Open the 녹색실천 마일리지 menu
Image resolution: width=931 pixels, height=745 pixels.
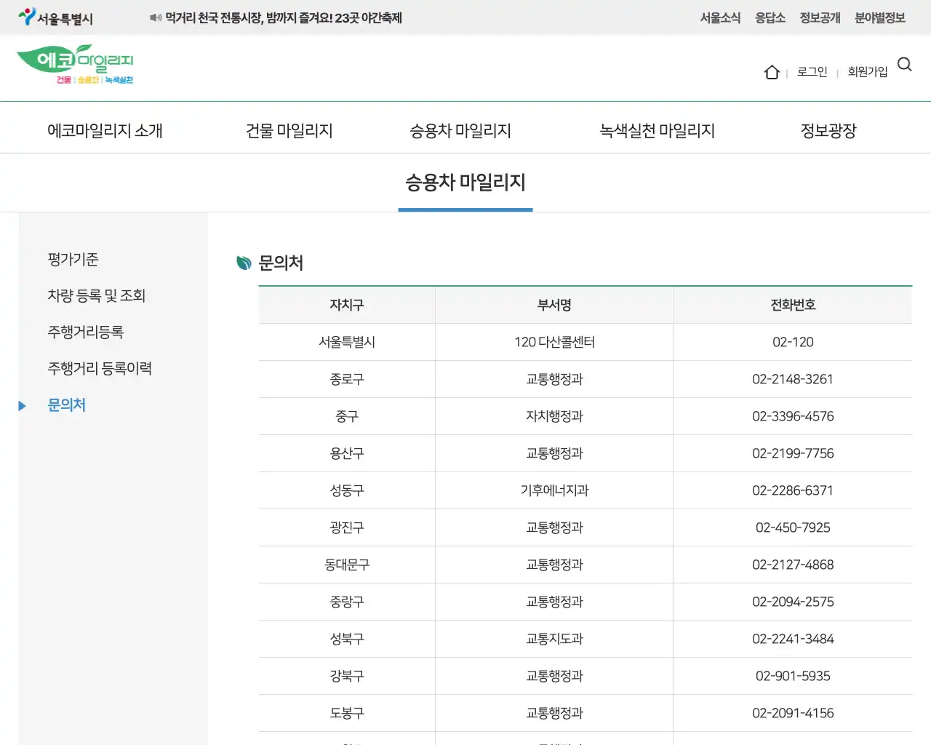click(657, 131)
